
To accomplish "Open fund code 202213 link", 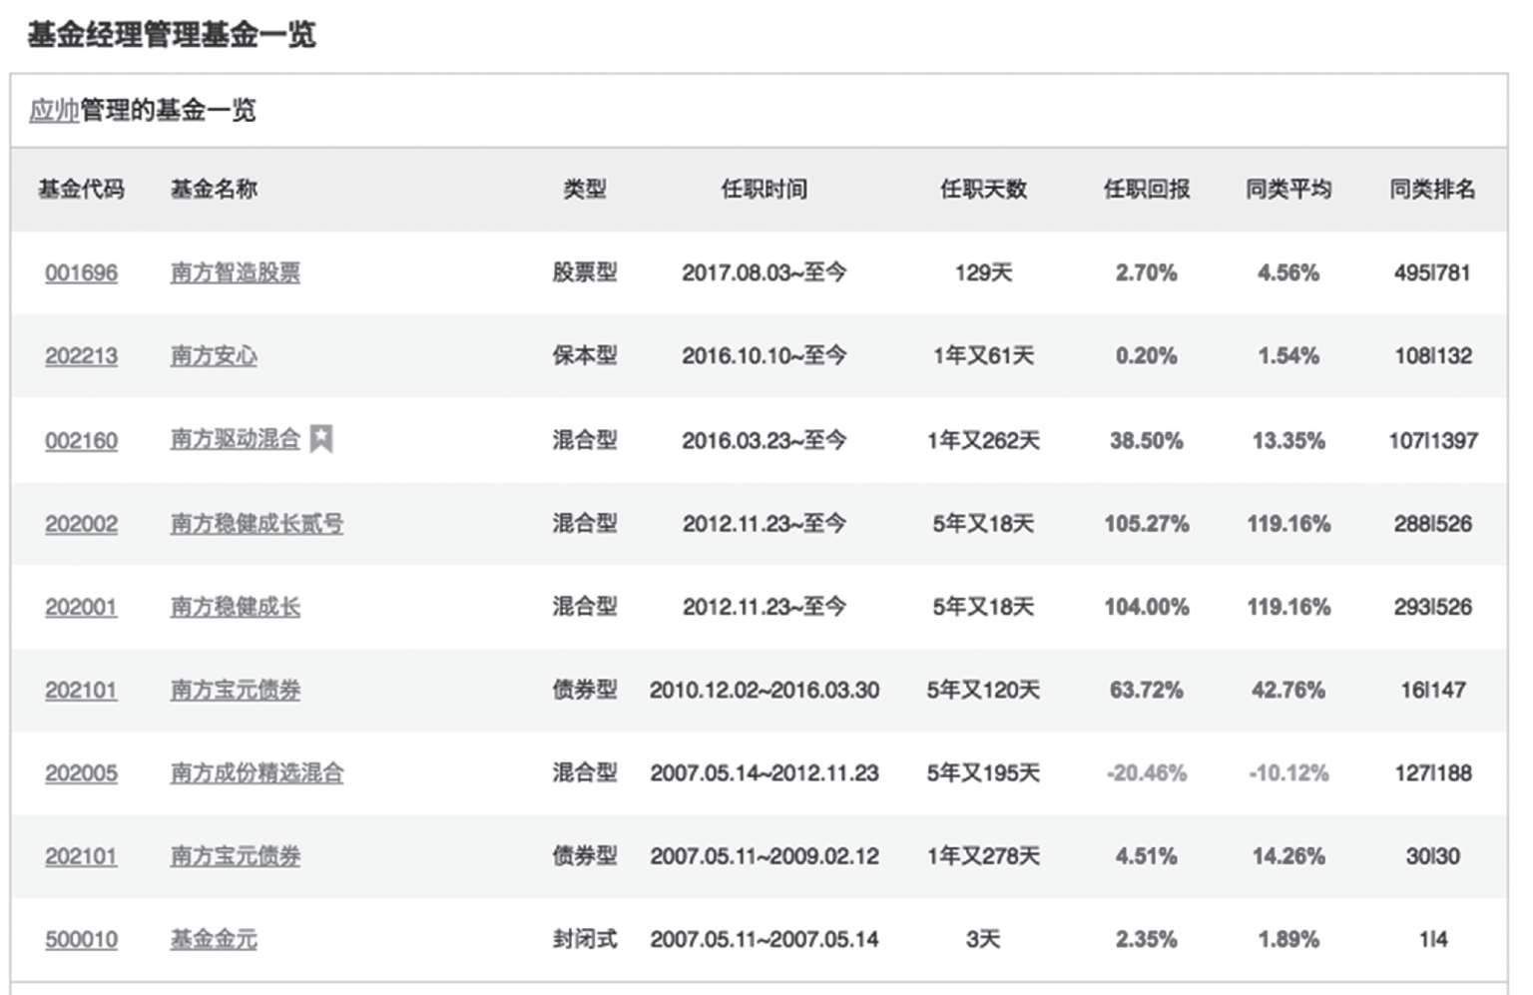I will (81, 356).
